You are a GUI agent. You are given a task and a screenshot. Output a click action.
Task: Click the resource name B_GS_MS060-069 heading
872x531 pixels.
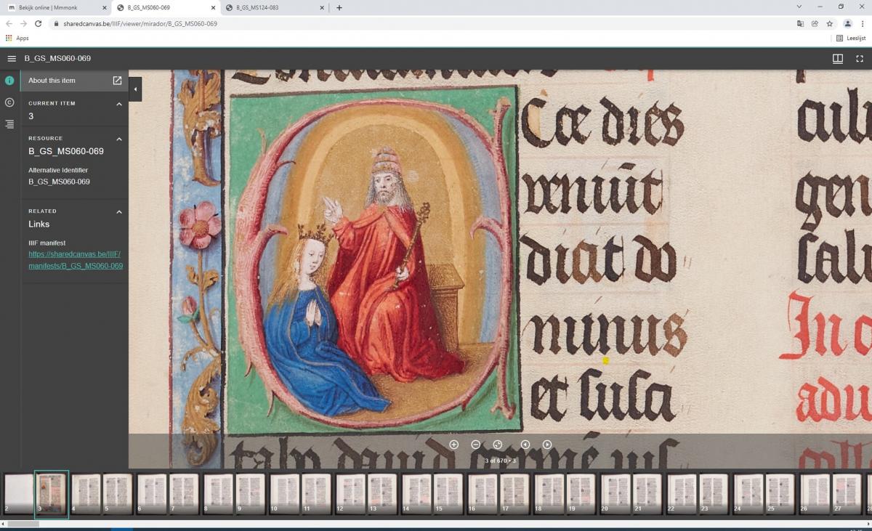pyautogui.click(x=66, y=151)
